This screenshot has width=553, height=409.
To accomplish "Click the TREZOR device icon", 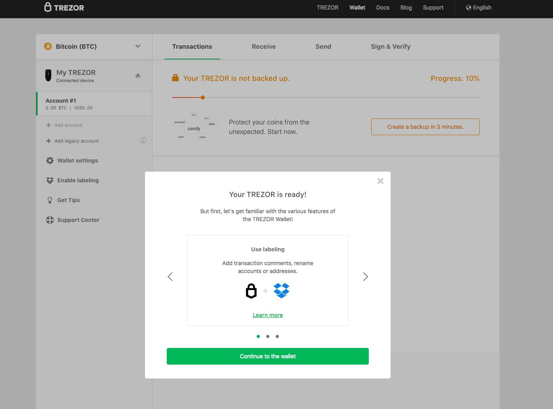I will (48, 75).
